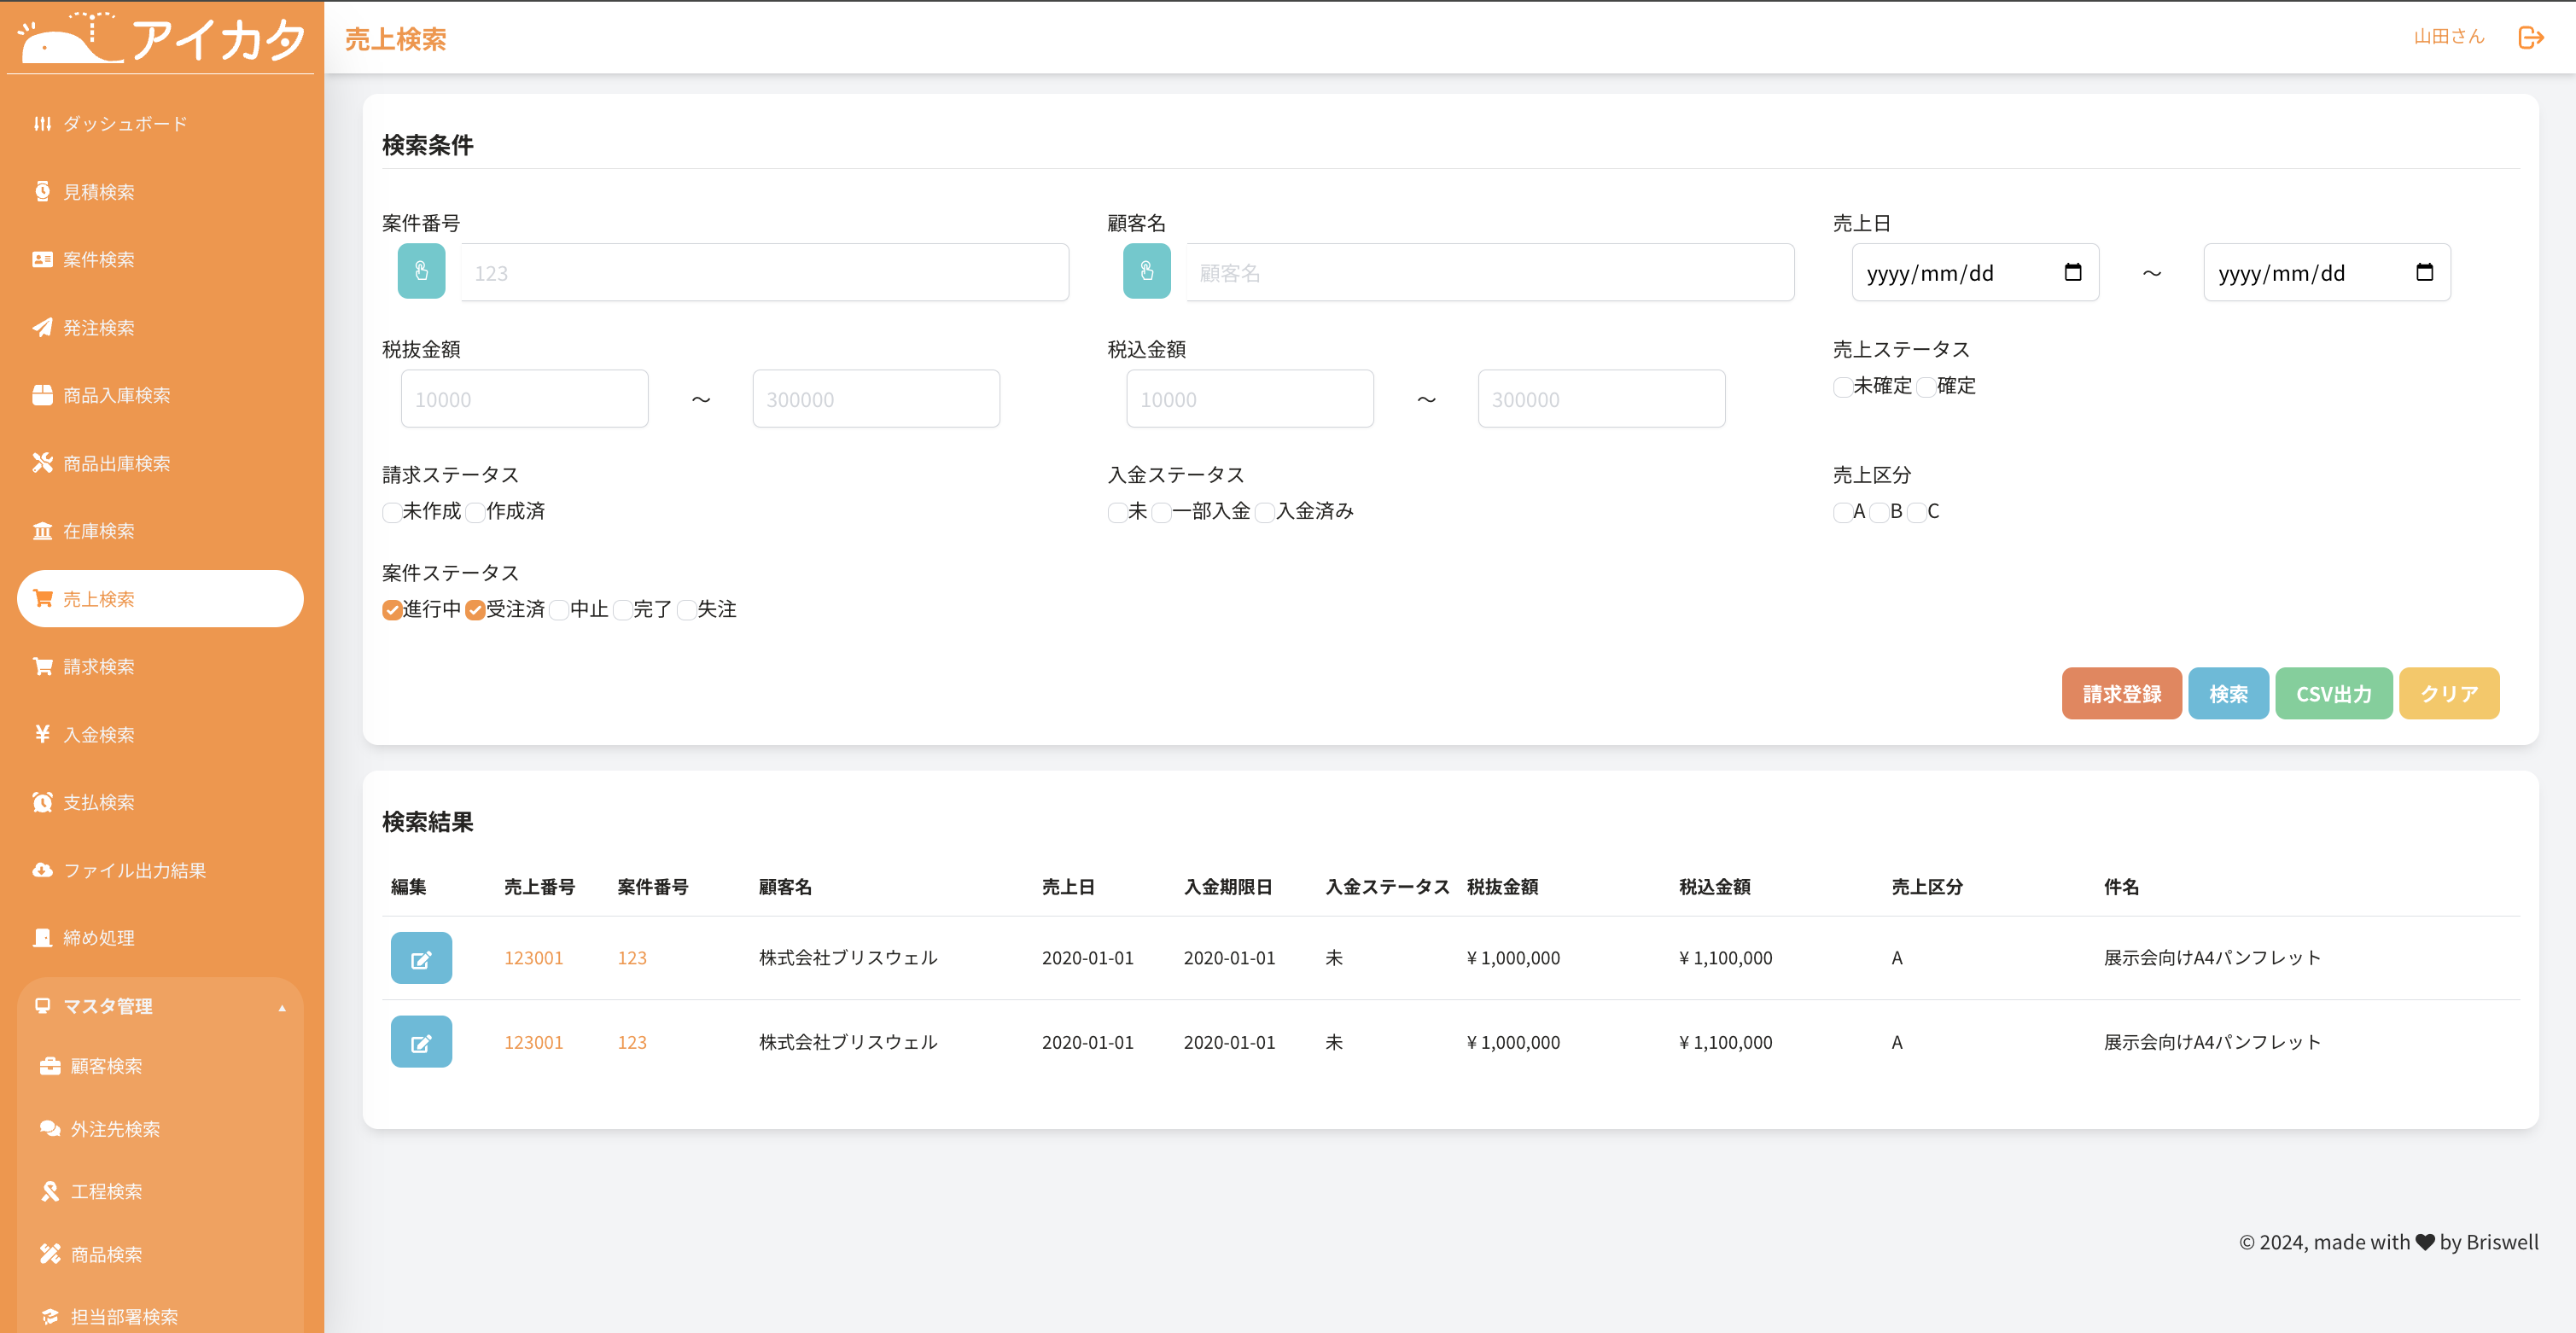The image size is (2576, 1333).
Task: Check the 完了 case status checkbox
Action: pyautogui.click(x=622, y=611)
